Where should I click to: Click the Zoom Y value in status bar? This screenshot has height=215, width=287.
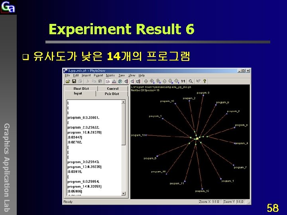click(240, 202)
